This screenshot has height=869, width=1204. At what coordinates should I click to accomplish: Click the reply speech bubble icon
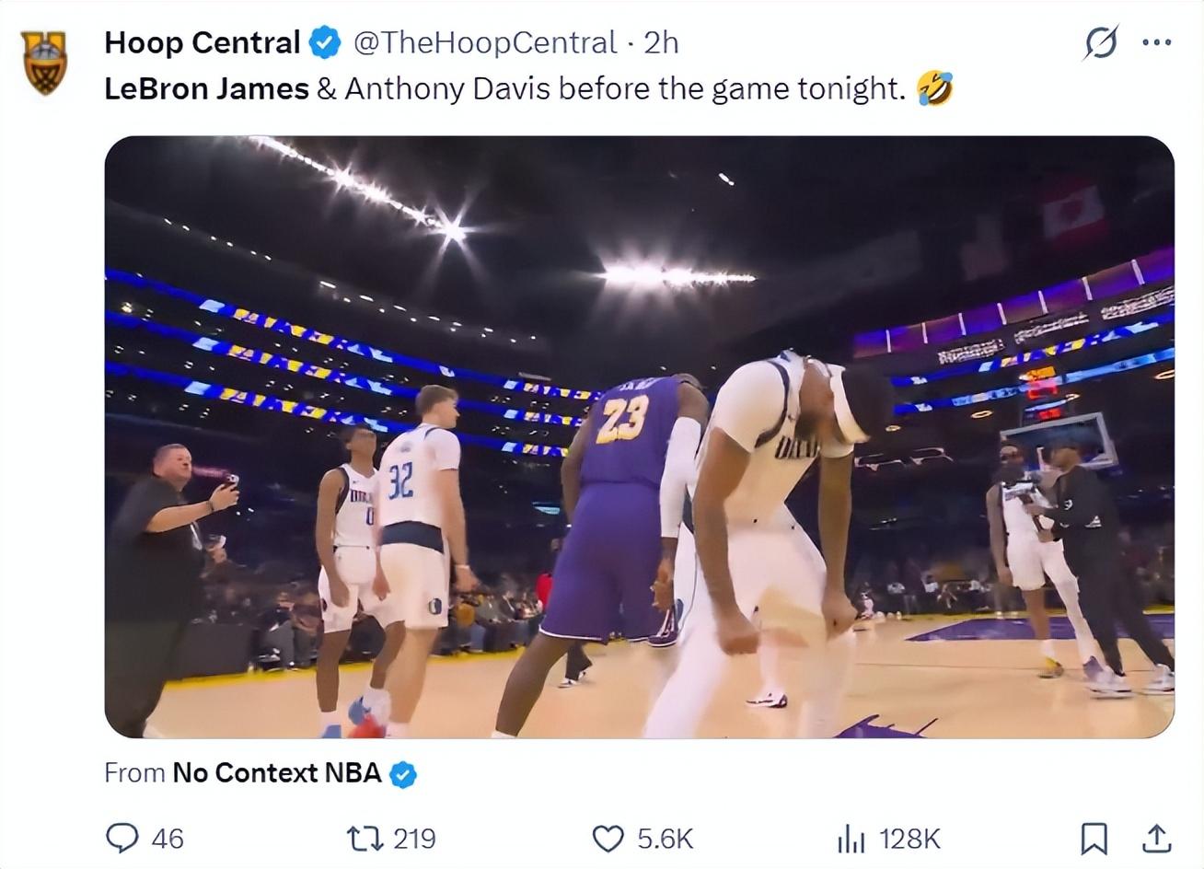122,839
